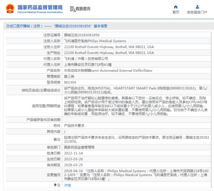
Task: Click the 政务服务门户 person icon
Action: (x=197, y=7)
